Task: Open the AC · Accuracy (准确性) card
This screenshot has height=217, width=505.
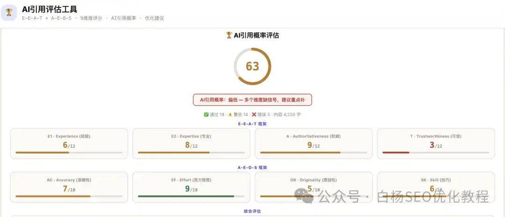Action: click(x=69, y=188)
